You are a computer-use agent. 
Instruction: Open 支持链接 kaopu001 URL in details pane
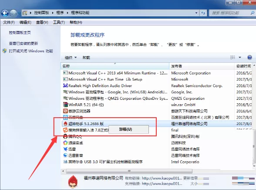[x=162, y=184]
